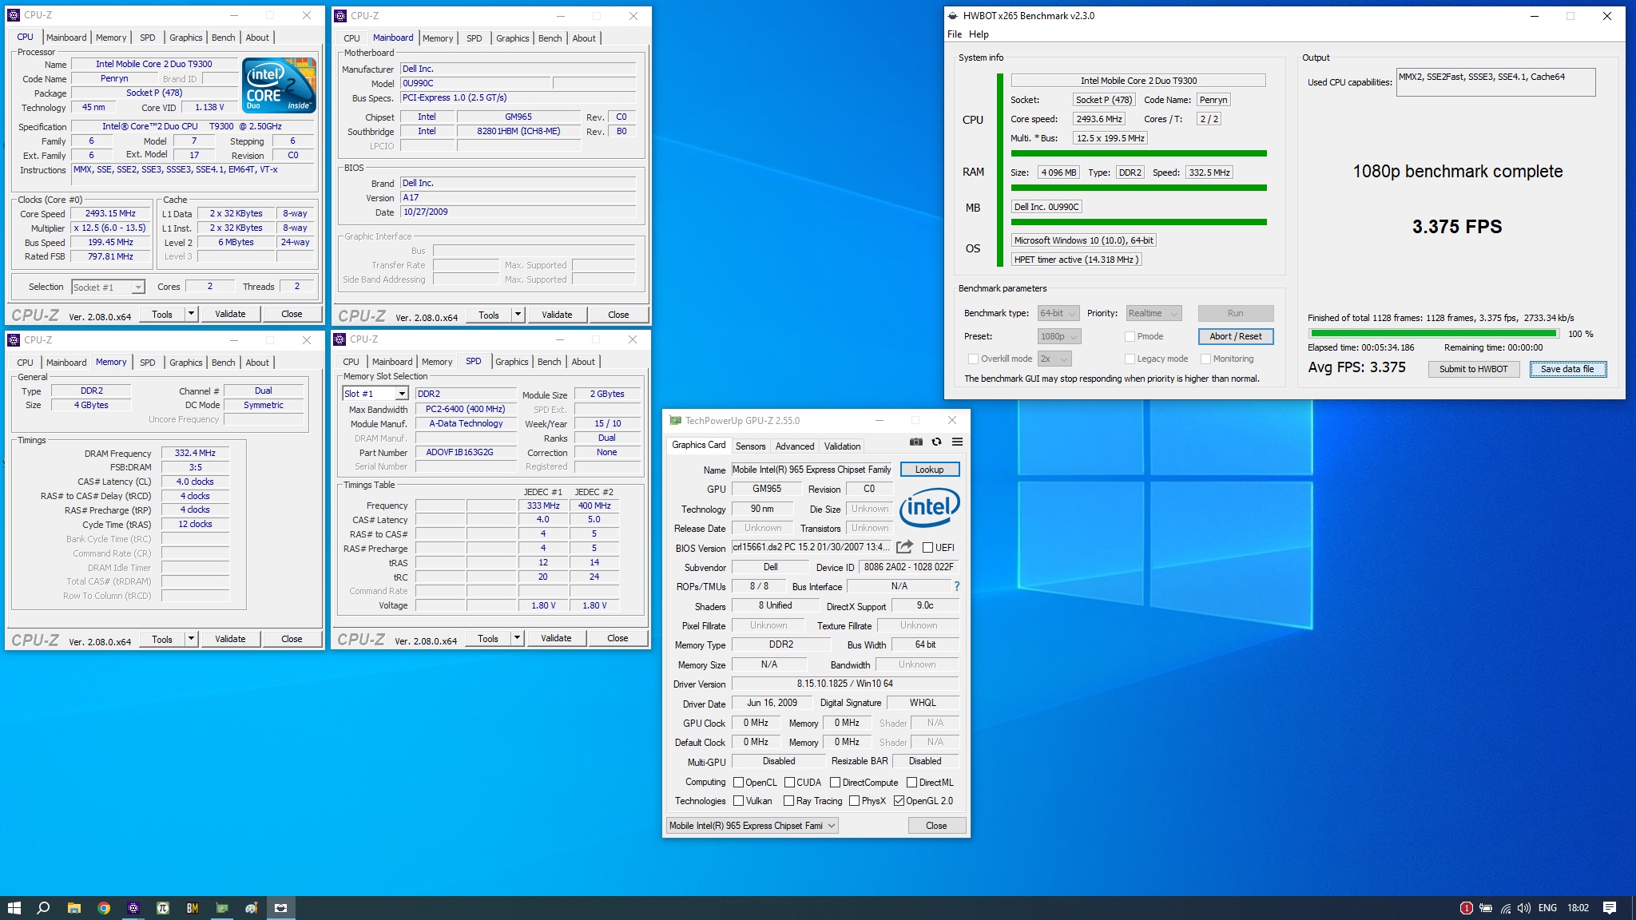Click the green RAM indicator bar in HWBOT
Screen dimensions: 1636x920
coord(1138,188)
